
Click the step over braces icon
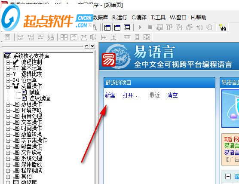(169, 28)
